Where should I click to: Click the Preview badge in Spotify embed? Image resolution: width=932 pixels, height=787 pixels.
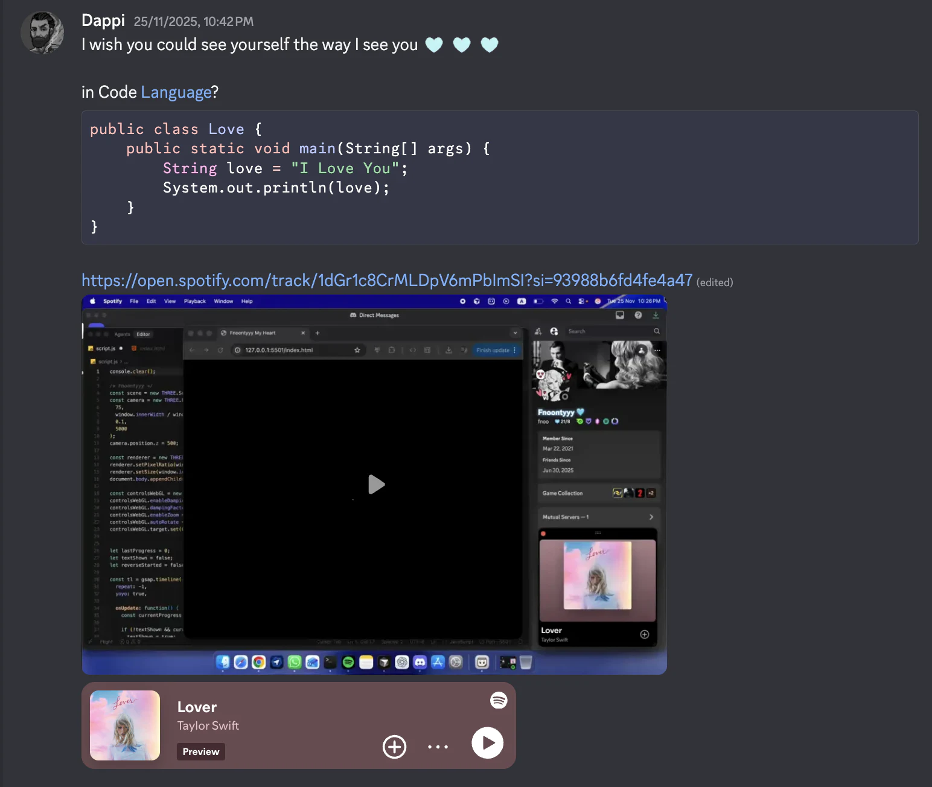coord(201,752)
